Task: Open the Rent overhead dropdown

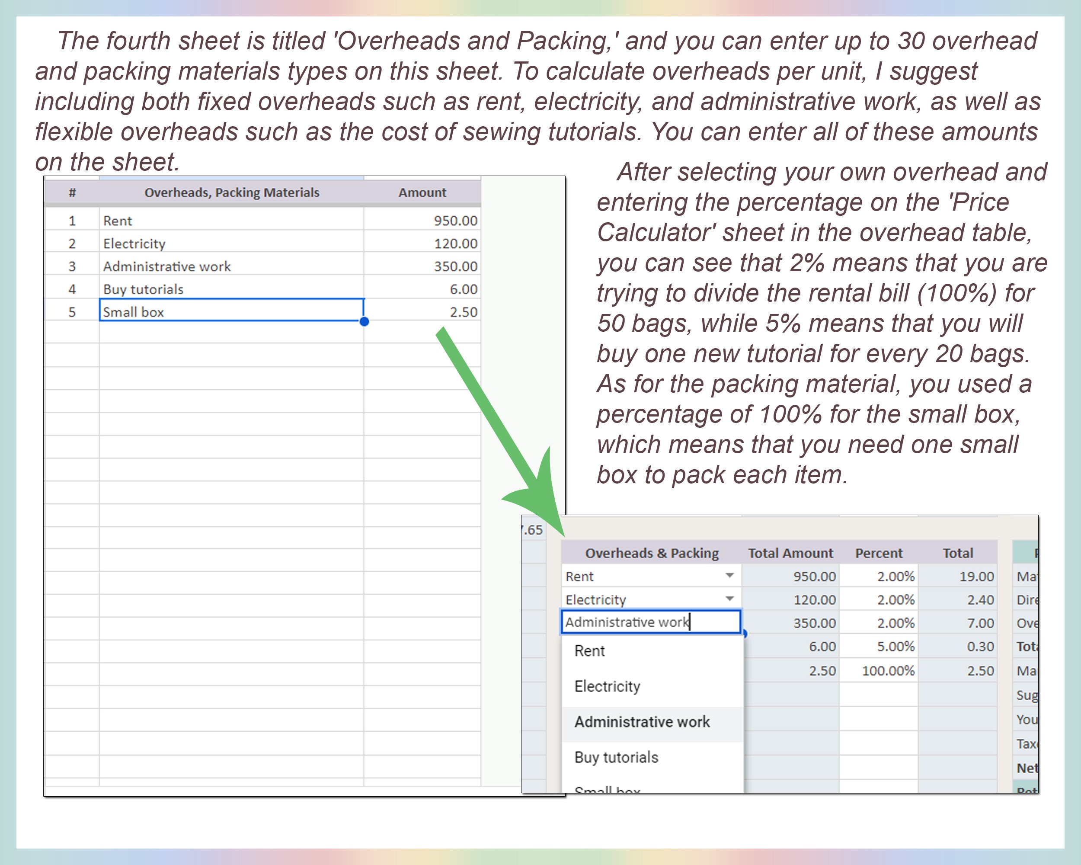Action: 730,576
